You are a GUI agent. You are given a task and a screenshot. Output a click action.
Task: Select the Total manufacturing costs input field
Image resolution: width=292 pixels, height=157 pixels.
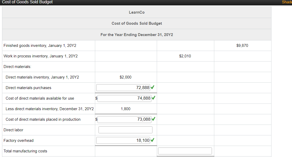point(185,151)
